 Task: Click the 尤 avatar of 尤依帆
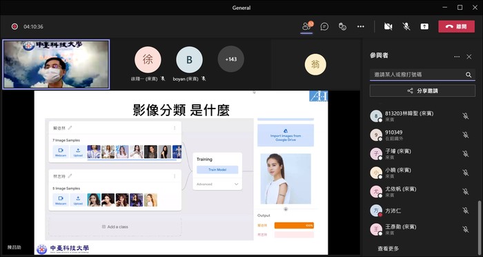point(376,191)
